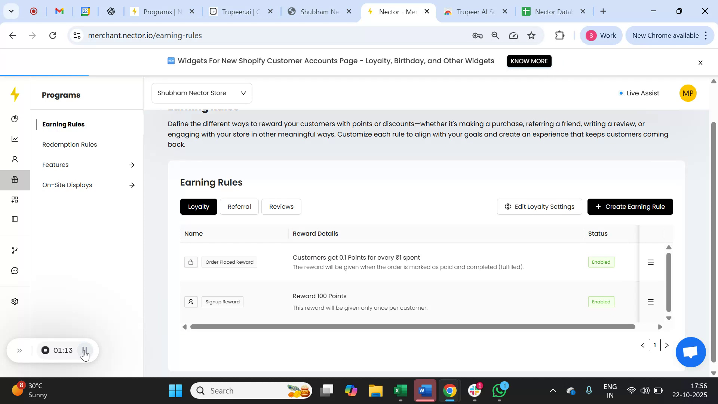Open the analytics pie chart section in sidebar
This screenshot has width=718, height=404.
pyautogui.click(x=15, y=119)
